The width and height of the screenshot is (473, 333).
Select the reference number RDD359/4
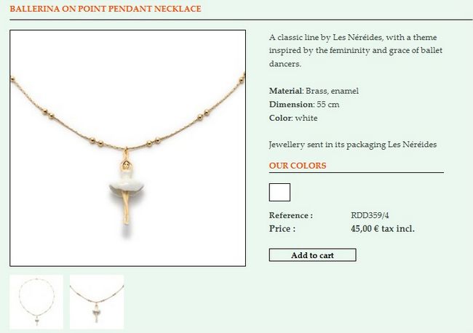pyautogui.click(x=370, y=215)
